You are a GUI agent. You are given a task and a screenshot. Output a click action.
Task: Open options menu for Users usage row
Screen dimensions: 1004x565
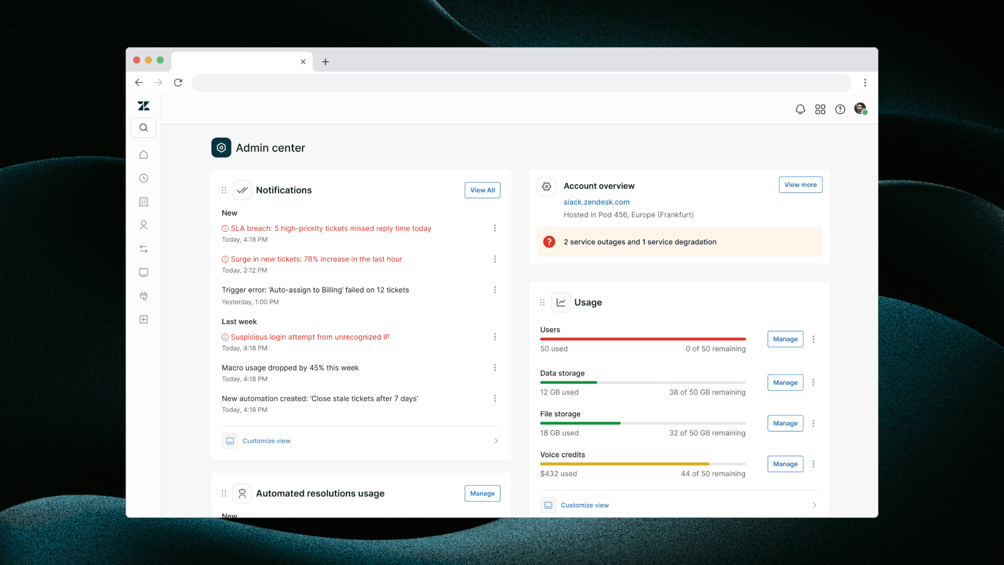point(813,339)
